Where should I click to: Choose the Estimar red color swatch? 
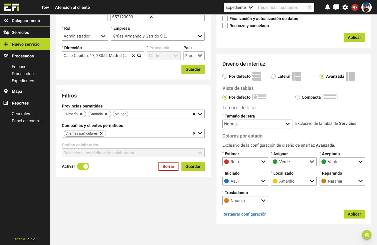point(226,162)
